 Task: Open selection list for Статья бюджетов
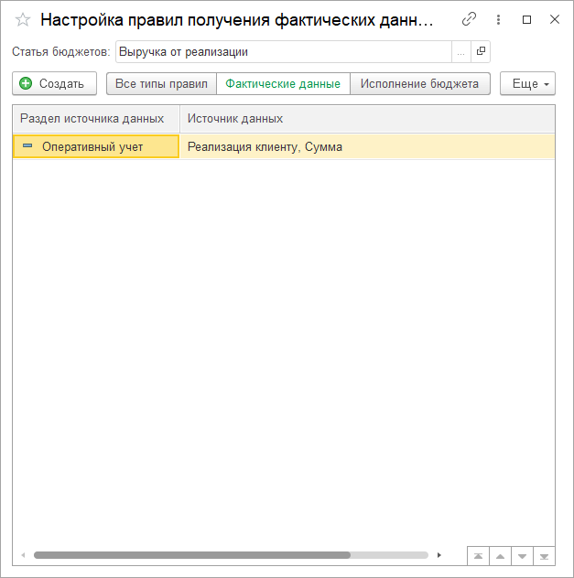460,52
